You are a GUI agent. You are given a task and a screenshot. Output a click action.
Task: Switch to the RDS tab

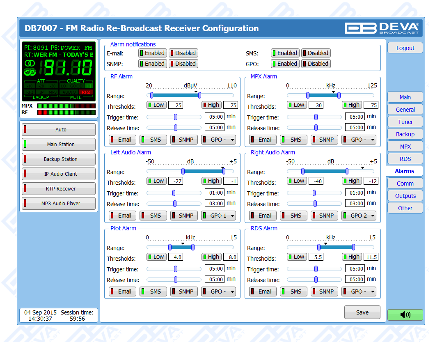pyautogui.click(x=405, y=159)
